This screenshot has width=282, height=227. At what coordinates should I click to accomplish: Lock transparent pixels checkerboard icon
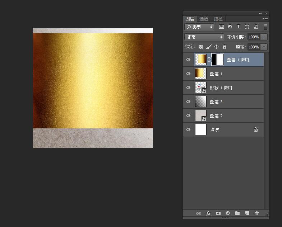point(201,47)
